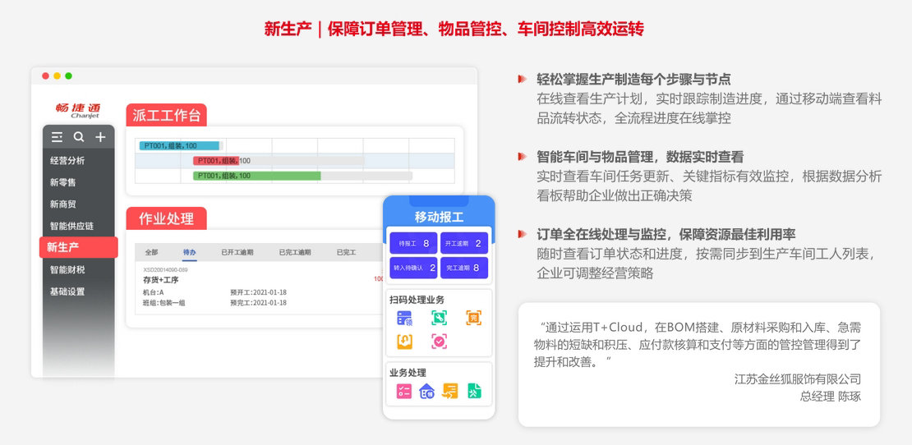Click the sidebar hamburger menu icon
The width and height of the screenshot is (912, 445).
point(57,137)
